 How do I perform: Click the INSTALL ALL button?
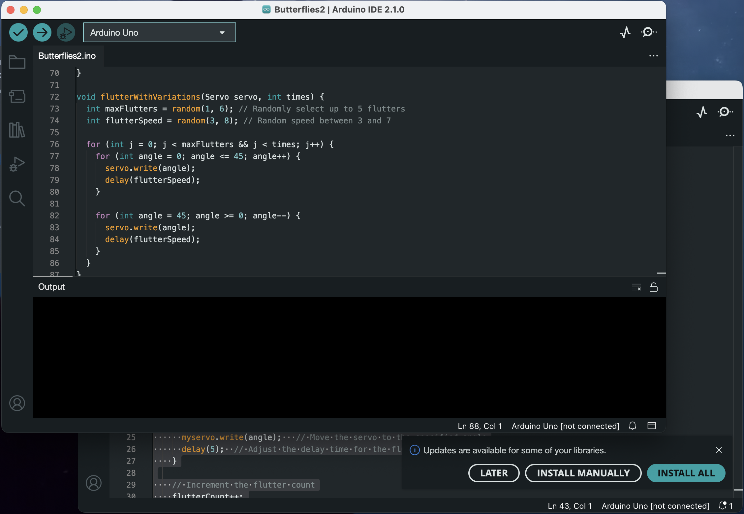click(x=686, y=473)
